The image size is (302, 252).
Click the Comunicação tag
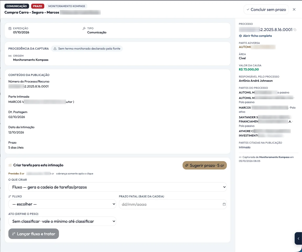point(17,6)
